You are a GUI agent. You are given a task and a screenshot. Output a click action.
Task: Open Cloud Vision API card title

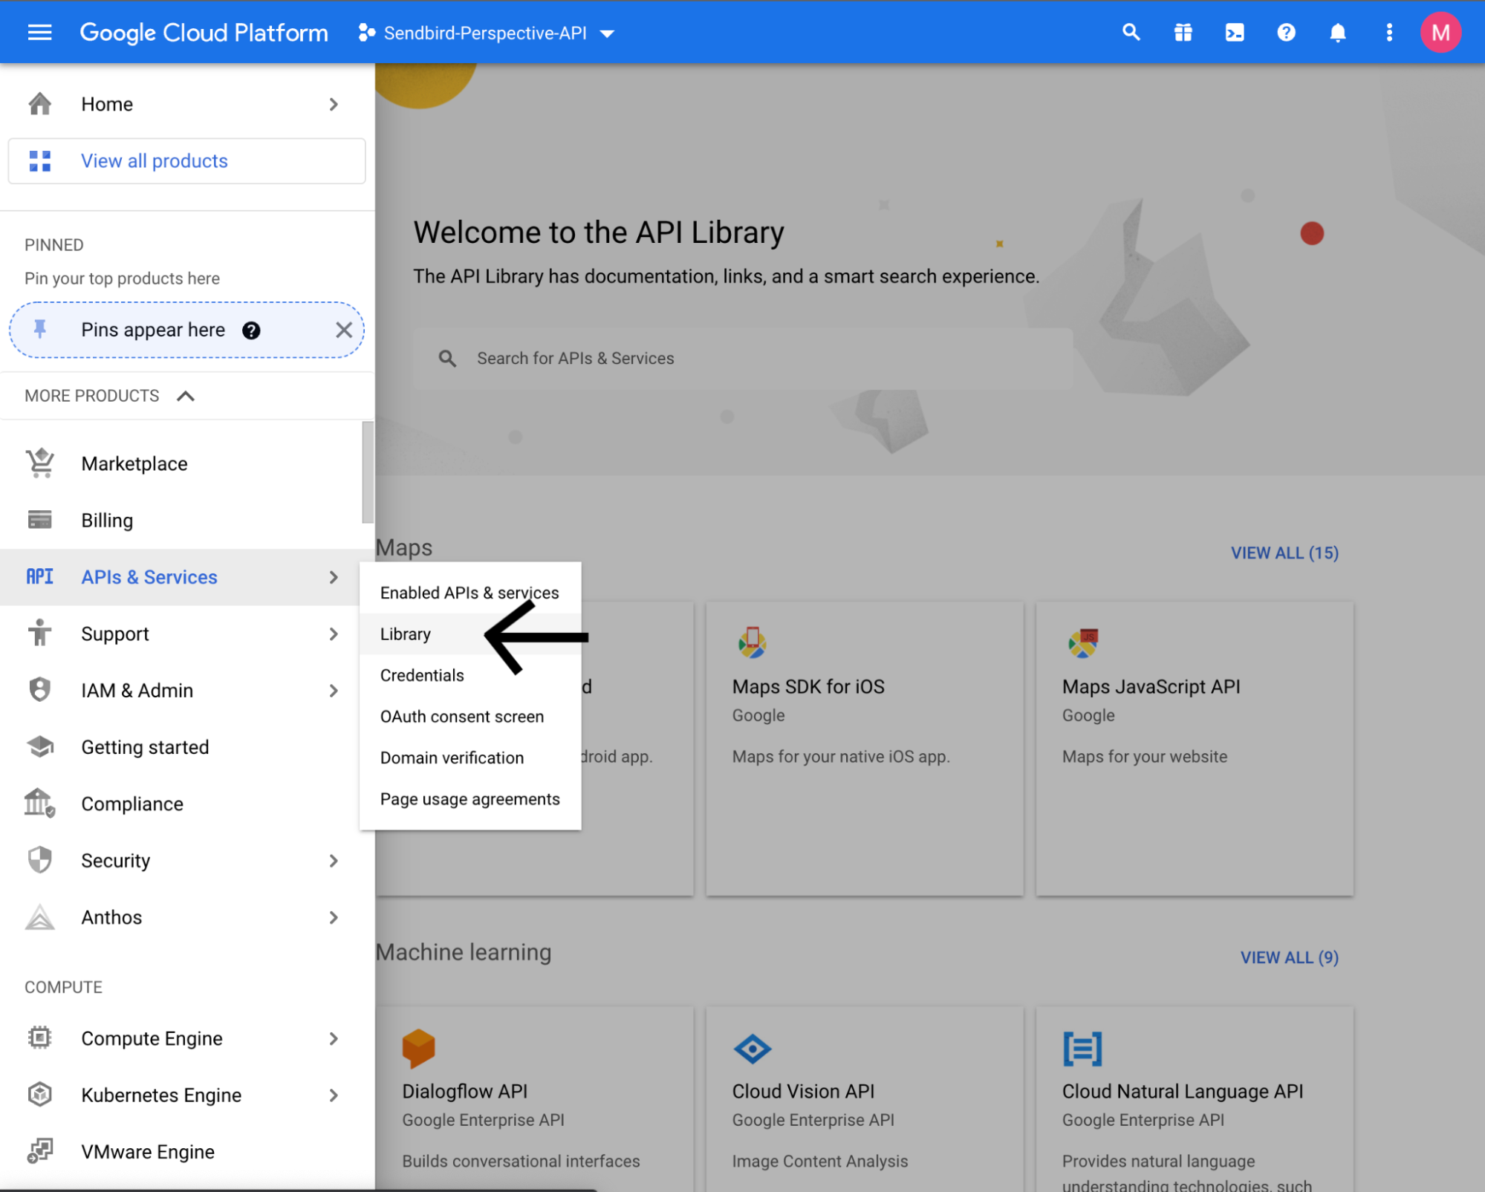click(x=803, y=1091)
